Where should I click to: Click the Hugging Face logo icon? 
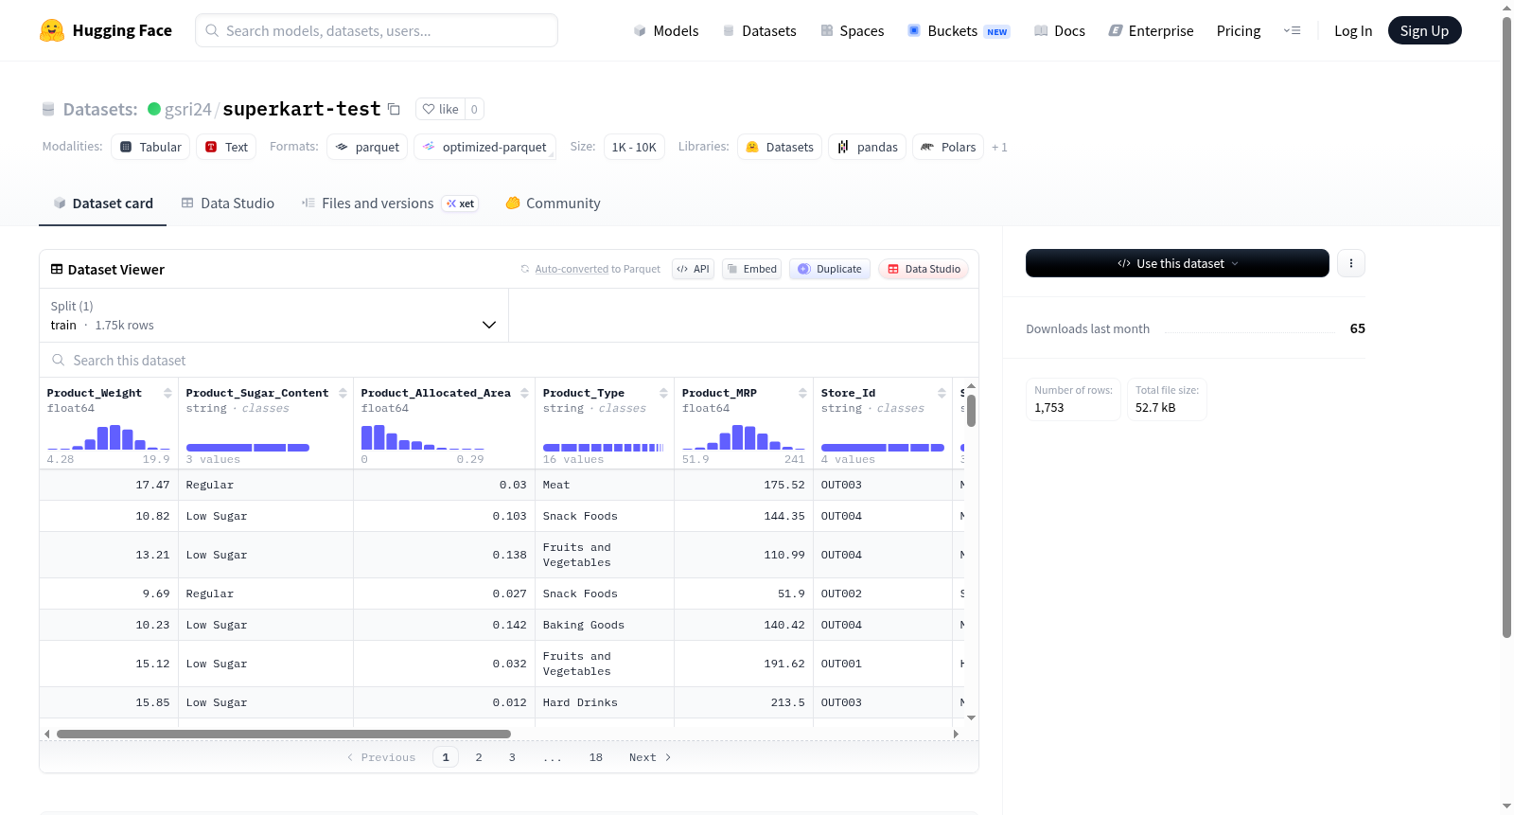point(52,30)
